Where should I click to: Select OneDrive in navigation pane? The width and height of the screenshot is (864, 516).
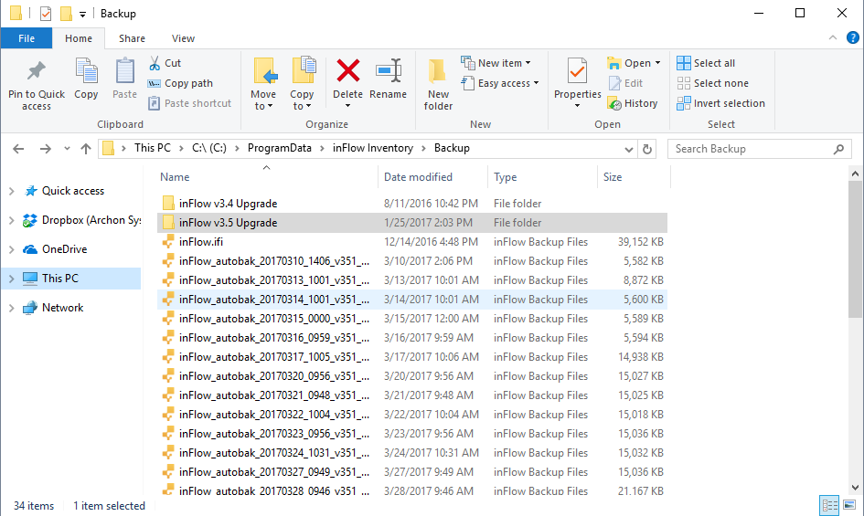(x=65, y=249)
